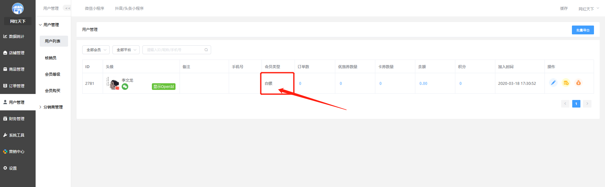
Task: Open the 全部平台 filter dropdown
Action: (x=126, y=50)
